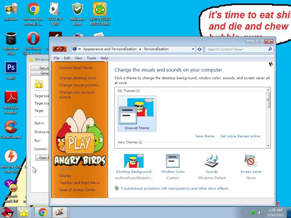
Task: Switch to Security tab in background Properties window
Action: pos(40,68)
